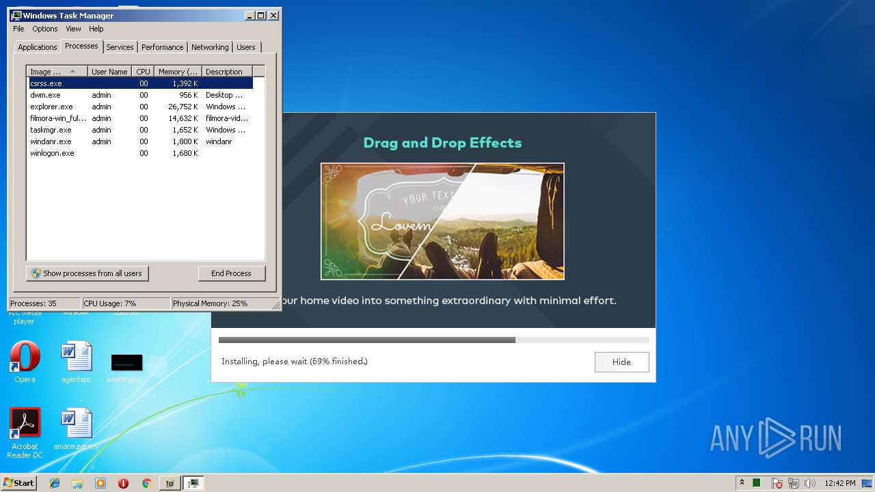The image size is (875, 492).
Task: Click the Drag and Drop Effects heading
Action: 442,143
